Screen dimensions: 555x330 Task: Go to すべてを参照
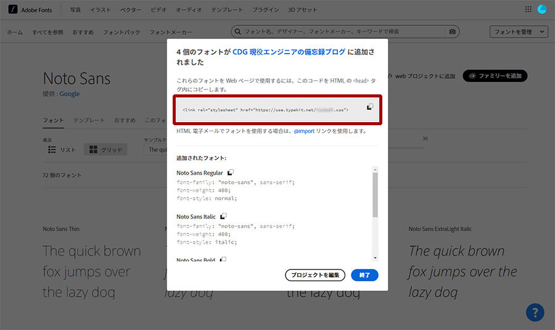[x=47, y=32]
